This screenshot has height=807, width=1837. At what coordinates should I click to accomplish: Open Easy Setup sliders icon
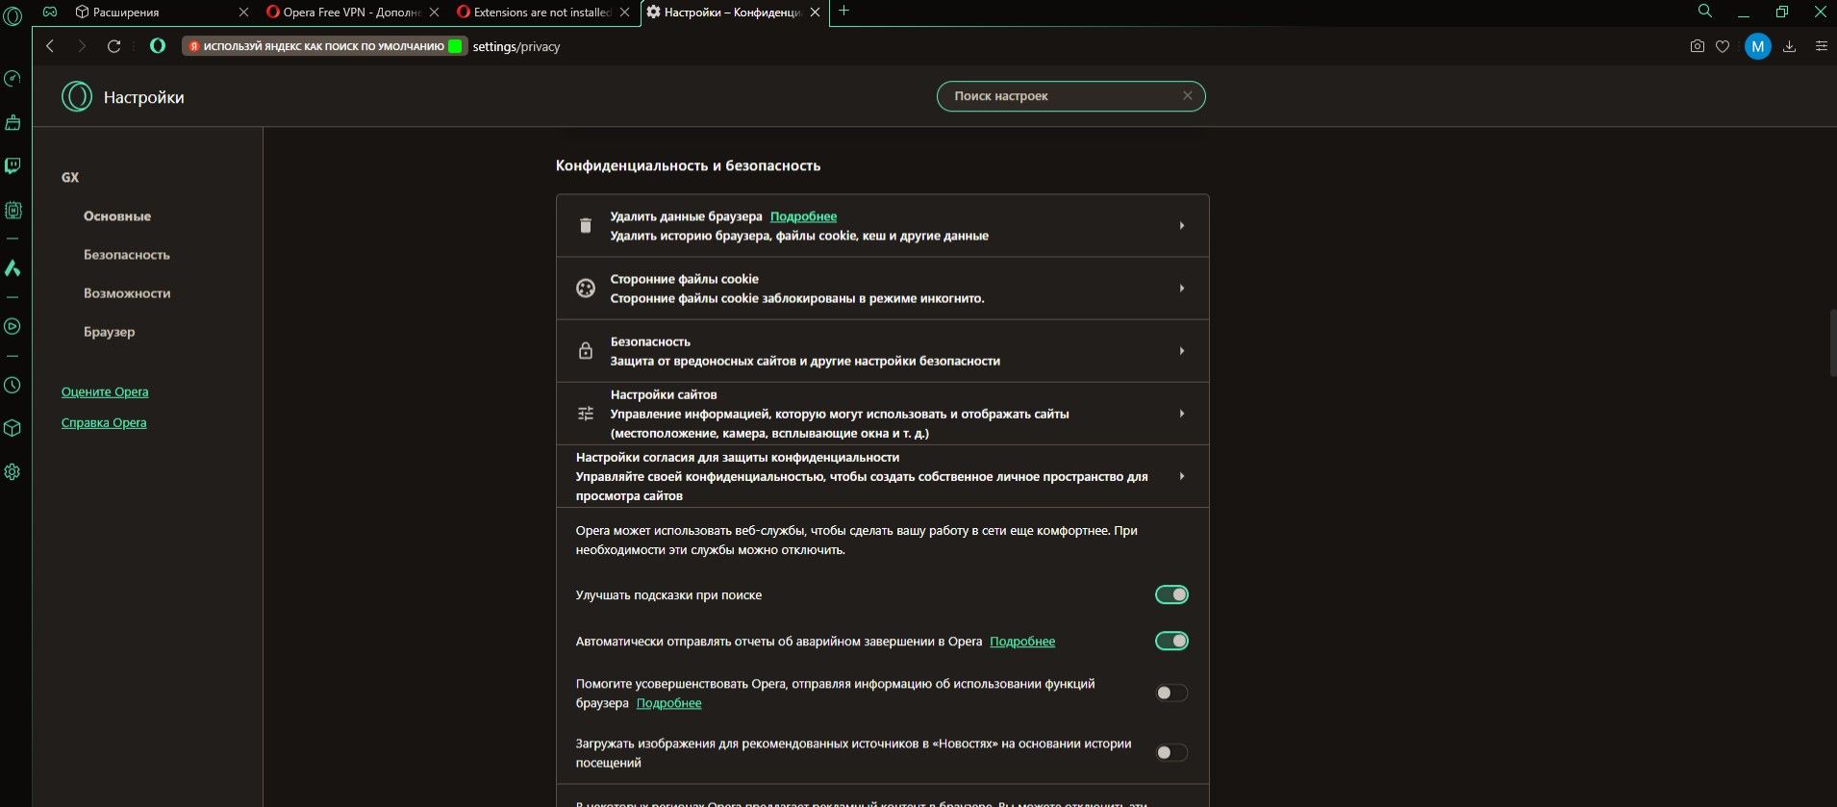[x=1821, y=46]
